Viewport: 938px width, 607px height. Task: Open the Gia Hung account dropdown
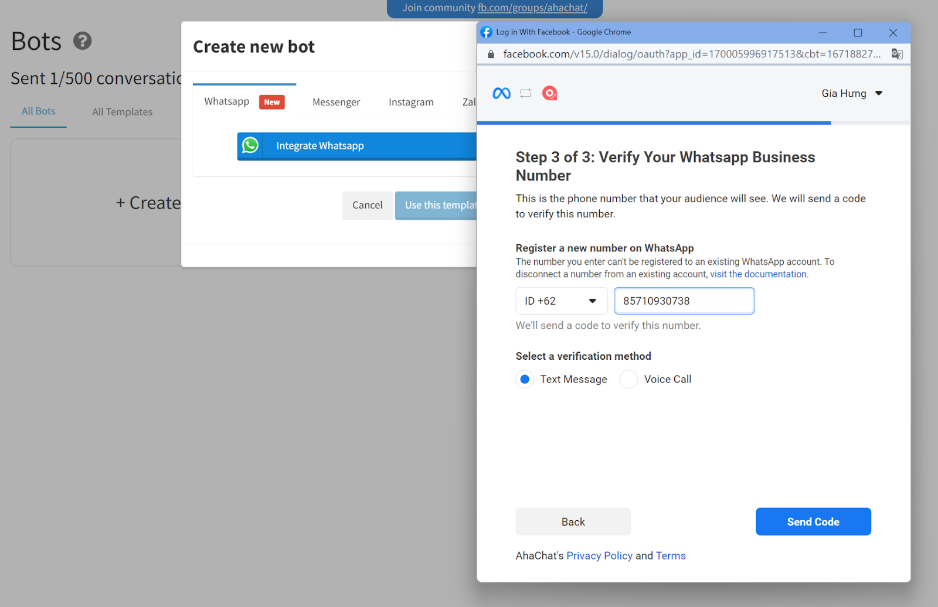[x=852, y=93]
